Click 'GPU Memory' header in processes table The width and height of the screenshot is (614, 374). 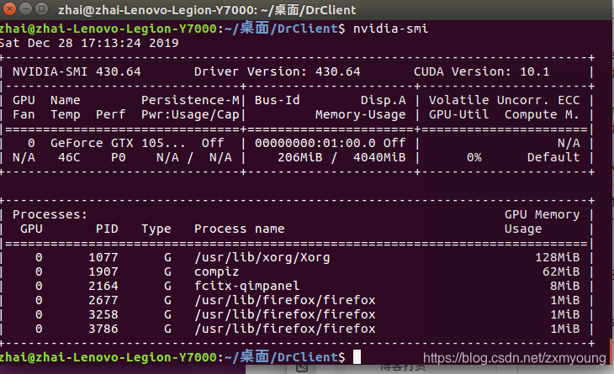[542, 214]
